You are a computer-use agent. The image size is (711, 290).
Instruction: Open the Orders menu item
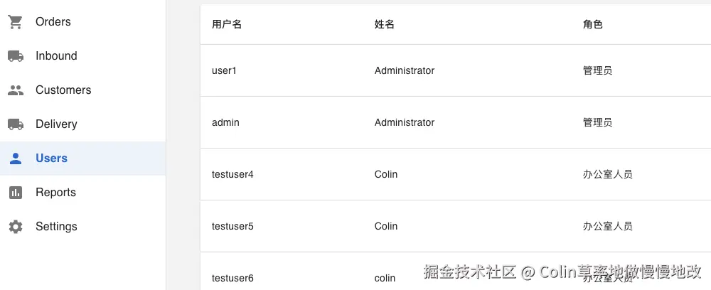click(53, 22)
